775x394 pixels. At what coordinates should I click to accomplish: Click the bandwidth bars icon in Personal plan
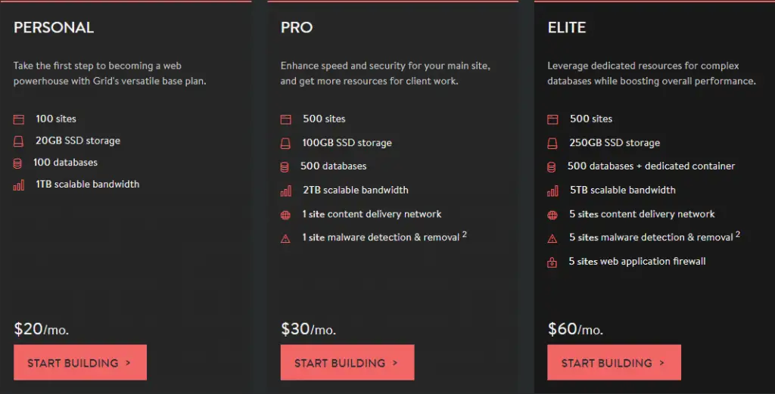point(19,185)
